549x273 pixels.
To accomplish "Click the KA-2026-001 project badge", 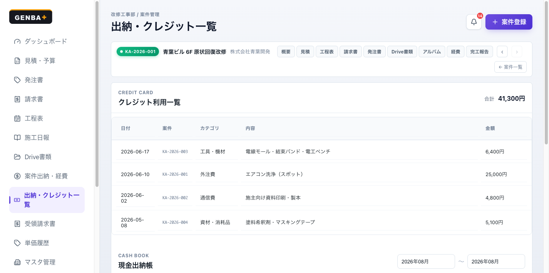I will pos(138,52).
